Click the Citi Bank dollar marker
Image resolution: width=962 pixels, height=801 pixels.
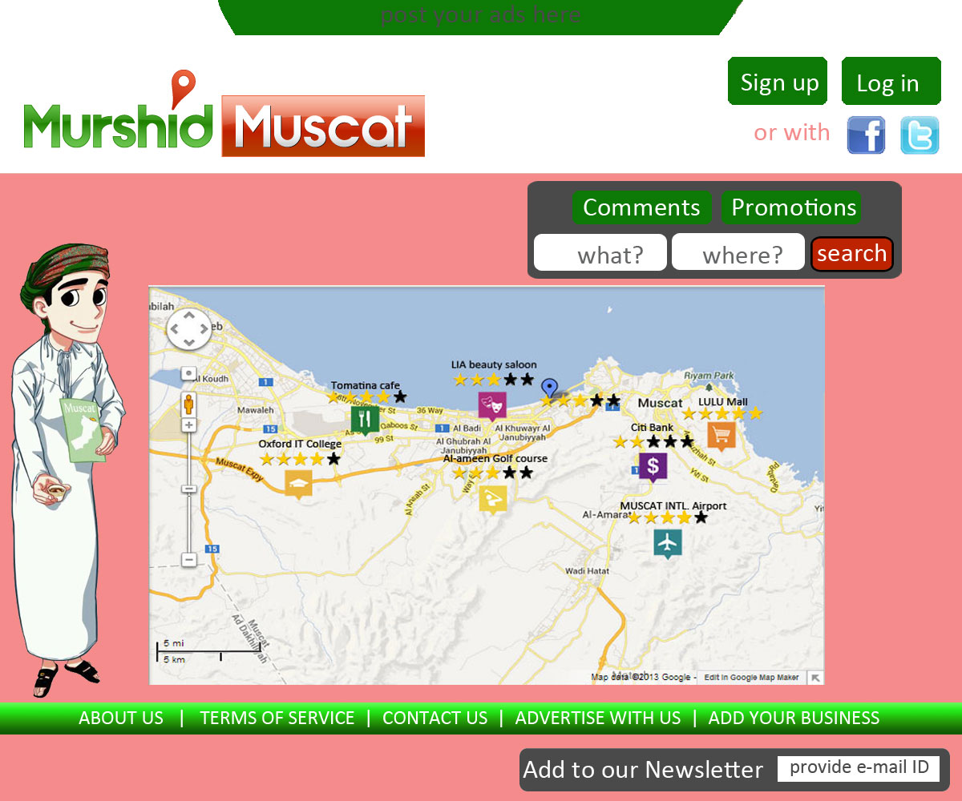pos(653,466)
